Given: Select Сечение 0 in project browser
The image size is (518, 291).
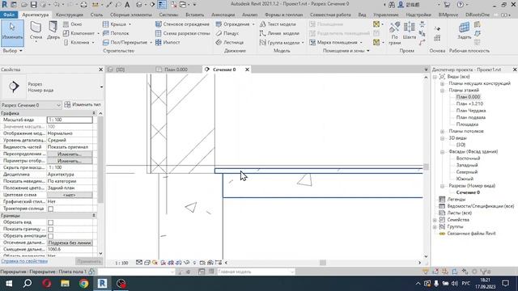Looking at the screenshot, I should click(468, 192).
